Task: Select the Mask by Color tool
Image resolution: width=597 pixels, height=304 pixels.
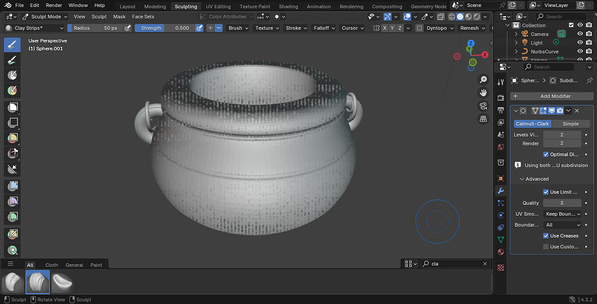Action: [x=12, y=250]
